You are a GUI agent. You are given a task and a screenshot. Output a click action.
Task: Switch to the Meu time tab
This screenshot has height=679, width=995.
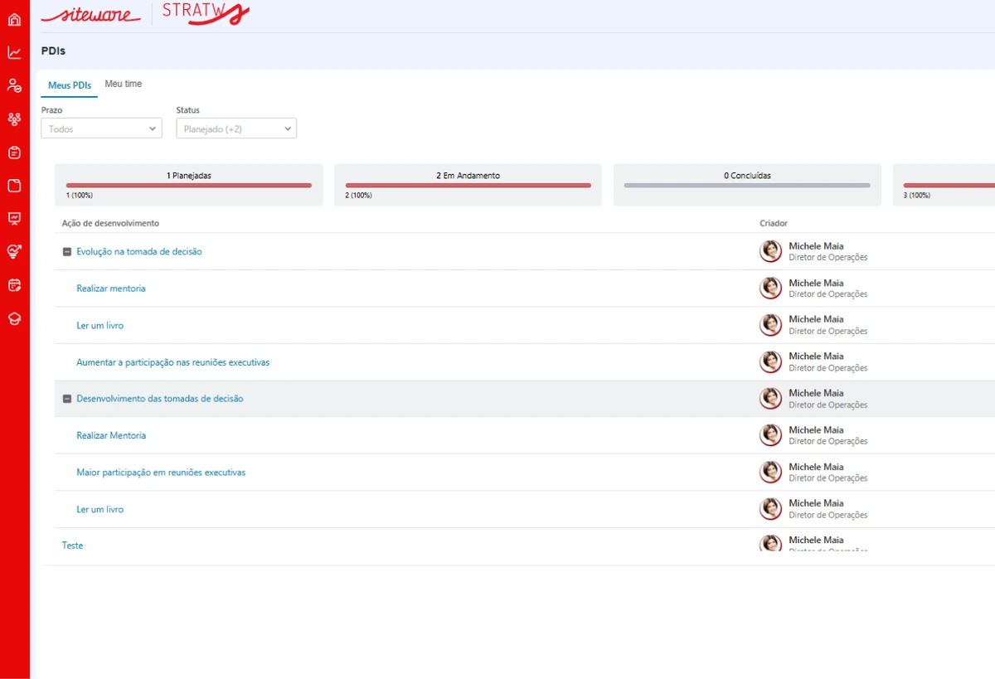[x=124, y=84]
